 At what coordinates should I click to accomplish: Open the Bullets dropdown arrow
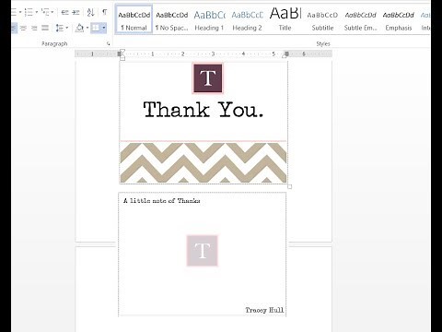[20, 12]
